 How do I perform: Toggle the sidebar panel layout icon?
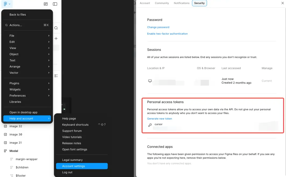[55, 4]
